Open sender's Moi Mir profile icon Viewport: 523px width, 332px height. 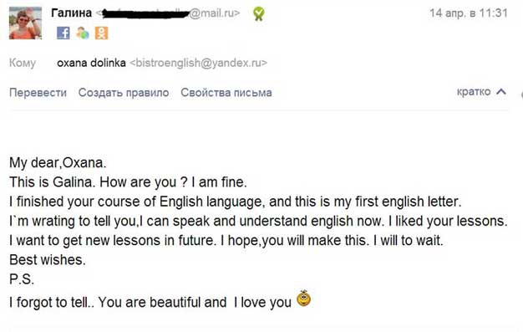coord(83,33)
